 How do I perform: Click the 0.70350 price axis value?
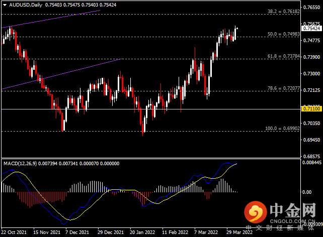point(311,124)
